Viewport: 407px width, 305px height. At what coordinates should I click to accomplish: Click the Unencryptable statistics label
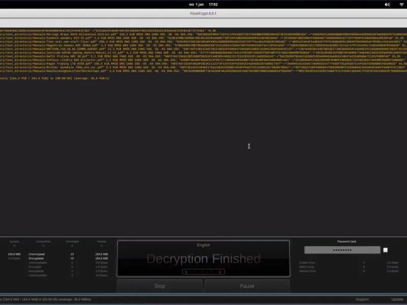coord(38,263)
